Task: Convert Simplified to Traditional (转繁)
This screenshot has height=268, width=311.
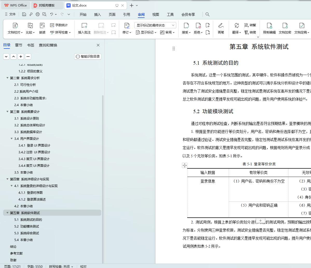Action: pyautogui.click(x=250, y=25)
